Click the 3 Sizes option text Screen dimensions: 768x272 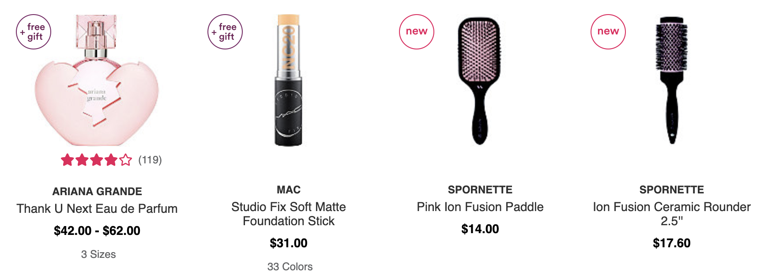click(98, 254)
